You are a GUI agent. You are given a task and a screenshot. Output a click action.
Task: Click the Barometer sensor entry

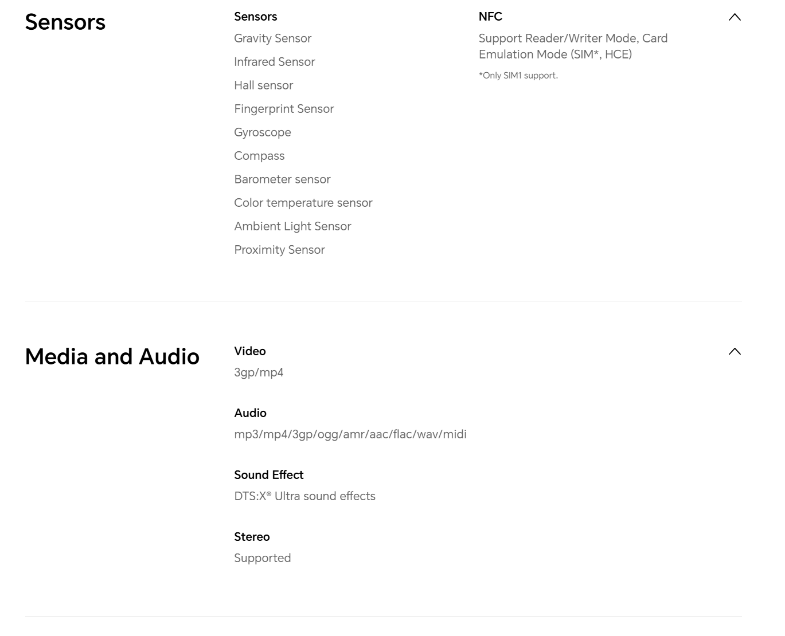point(282,179)
